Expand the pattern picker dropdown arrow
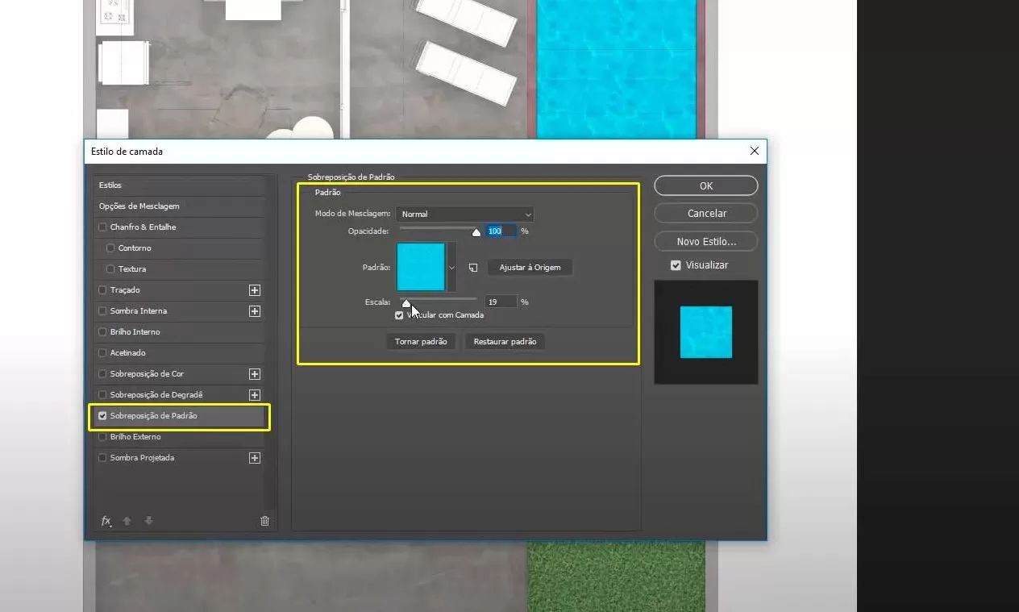Image resolution: width=1019 pixels, height=612 pixels. [451, 267]
